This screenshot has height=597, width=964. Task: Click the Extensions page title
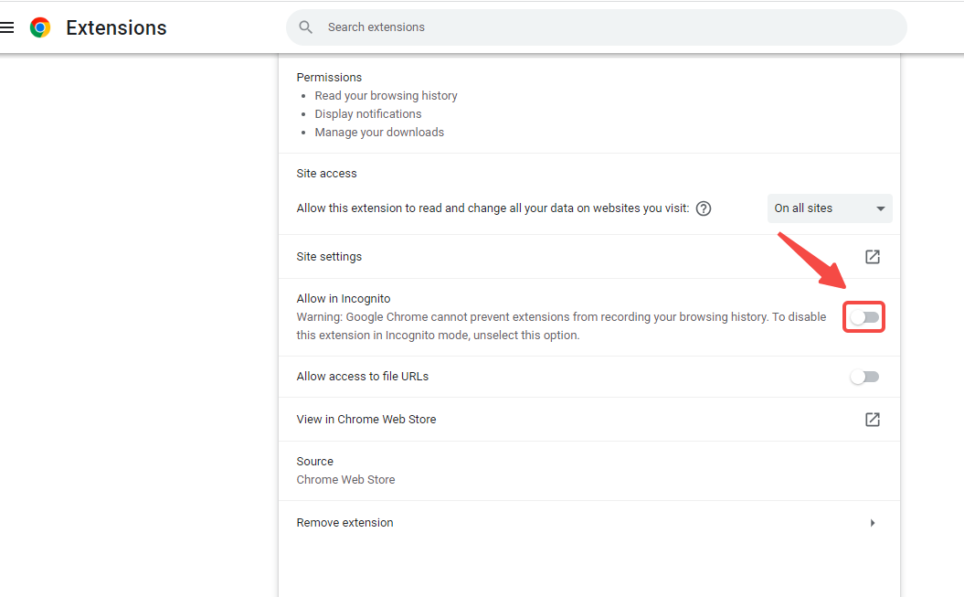pyautogui.click(x=116, y=27)
